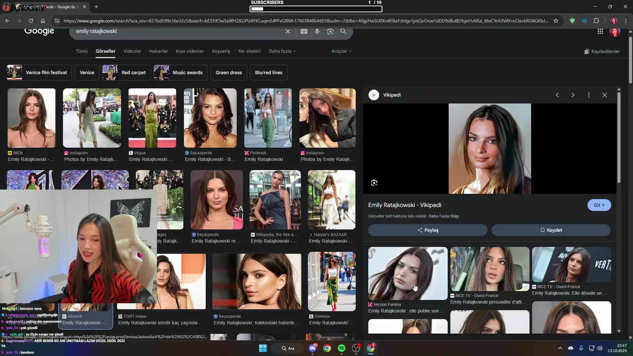Select the Videolar tab

pos(132,51)
